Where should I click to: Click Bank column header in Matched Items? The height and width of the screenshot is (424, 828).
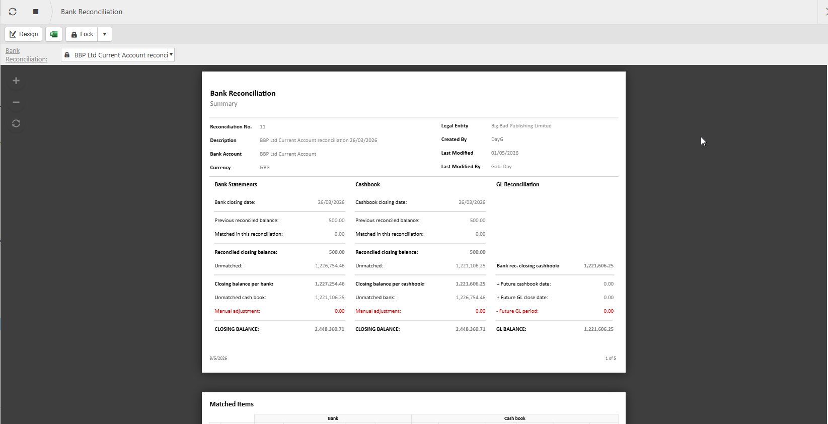tap(333, 418)
